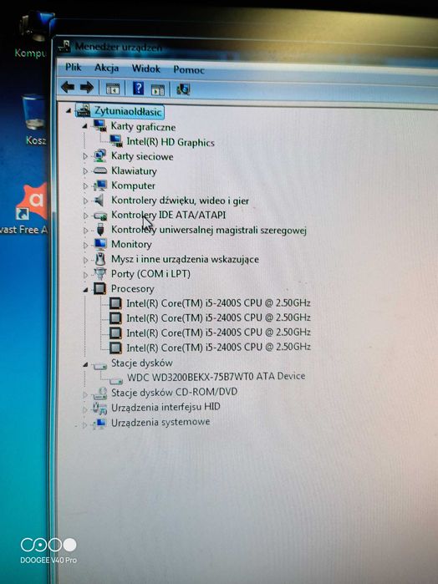Select the Zytuniaoldłasic computer name
This screenshot has height=584, width=438.
(x=128, y=111)
